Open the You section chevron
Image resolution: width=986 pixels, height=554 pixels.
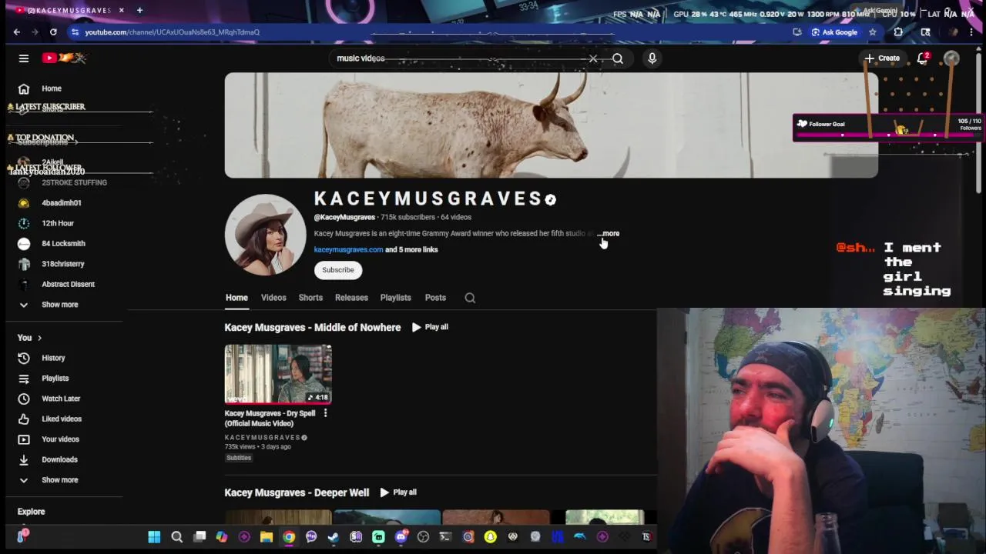[x=39, y=338]
